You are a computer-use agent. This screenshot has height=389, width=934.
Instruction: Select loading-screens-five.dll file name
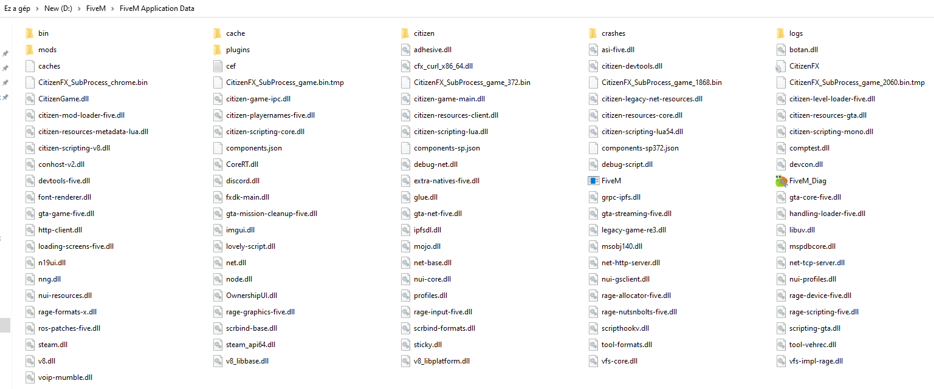76,246
